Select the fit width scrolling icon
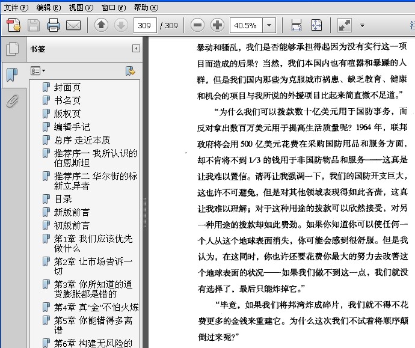Viewport: 415px width, 348px height. (x=296, y=25)
